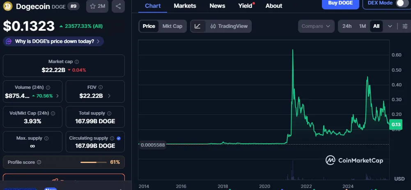Toggle DEX Mode switch

point(402,3)
